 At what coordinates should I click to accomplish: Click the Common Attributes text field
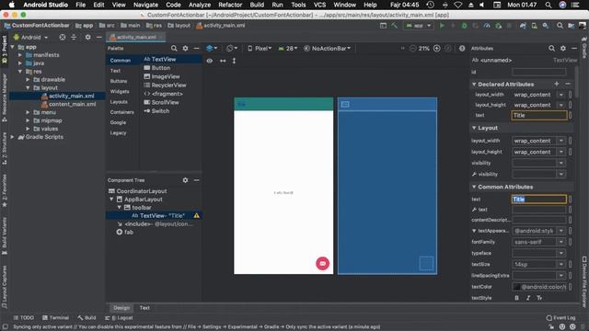(x=539, y=200)
